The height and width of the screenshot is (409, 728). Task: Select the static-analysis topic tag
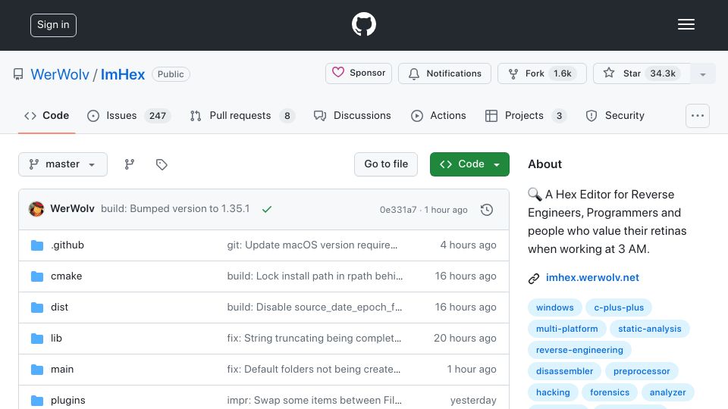tap(650, 329)
